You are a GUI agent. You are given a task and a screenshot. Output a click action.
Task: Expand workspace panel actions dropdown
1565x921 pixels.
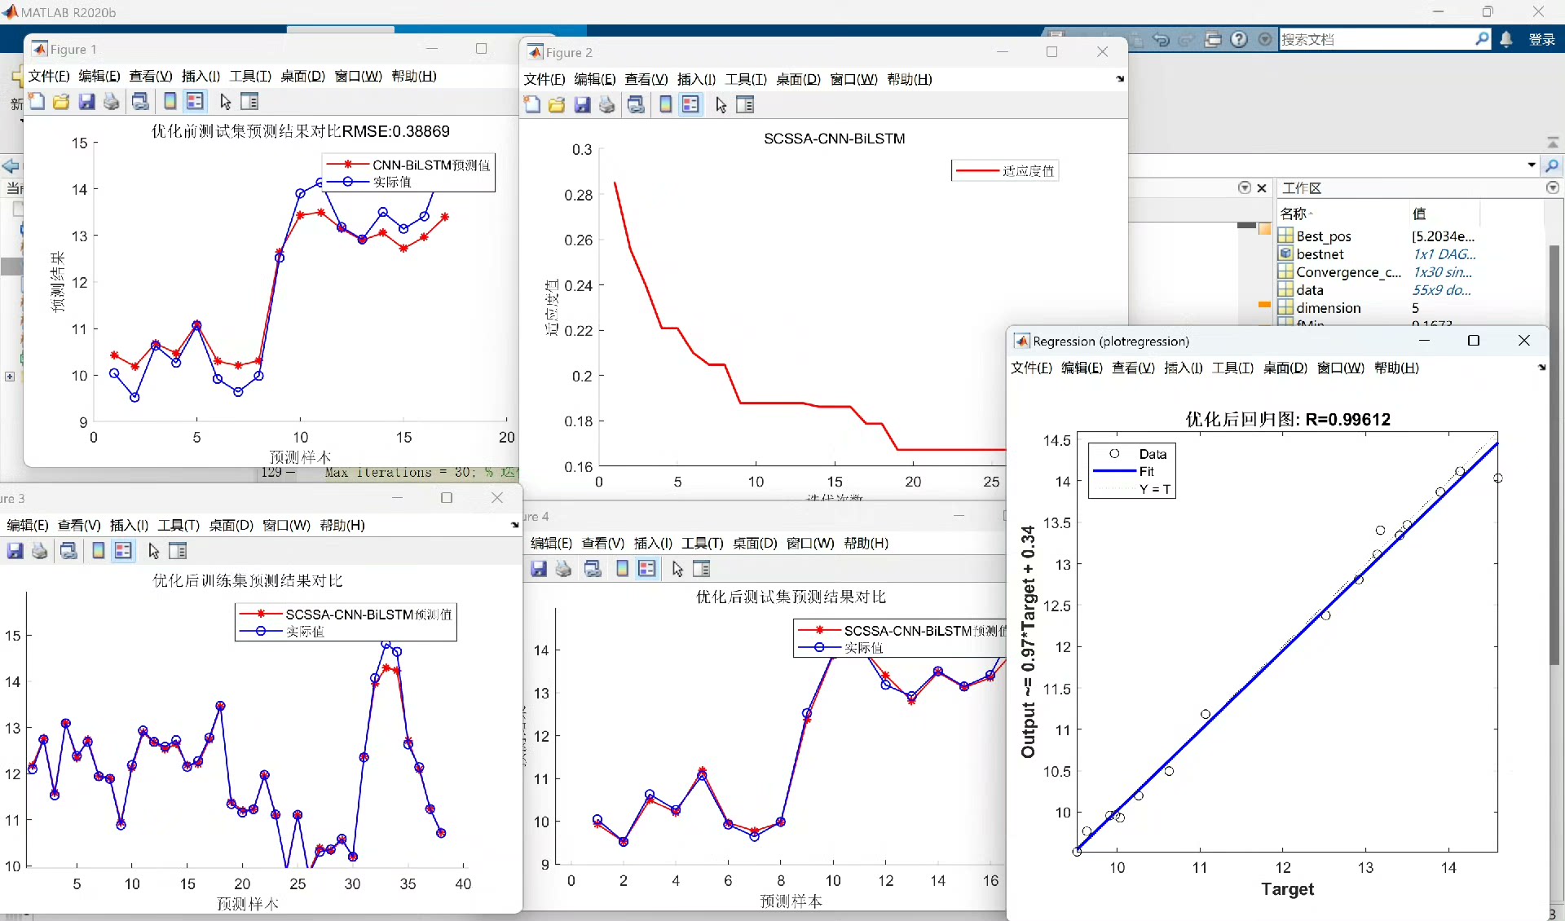1553,187
